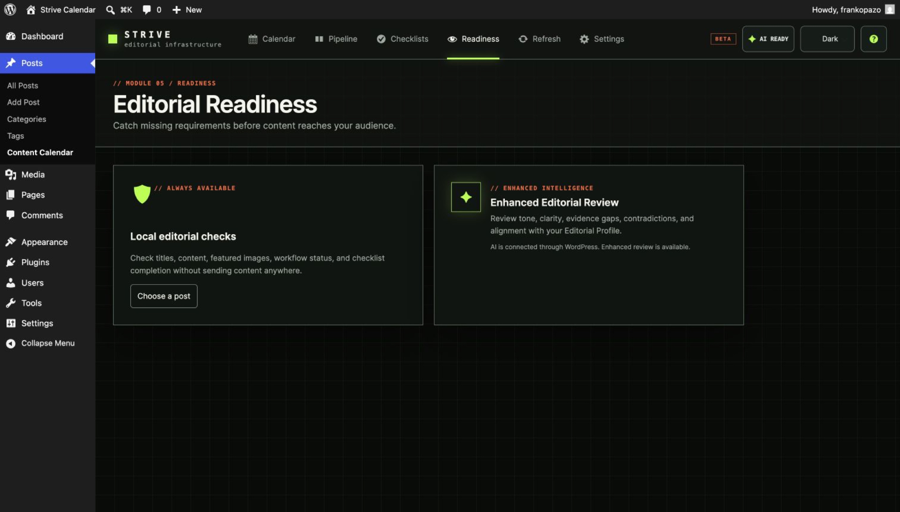Toggle the Dark theme button
Screen dimensions: 900x512
(x=827, y=39)
